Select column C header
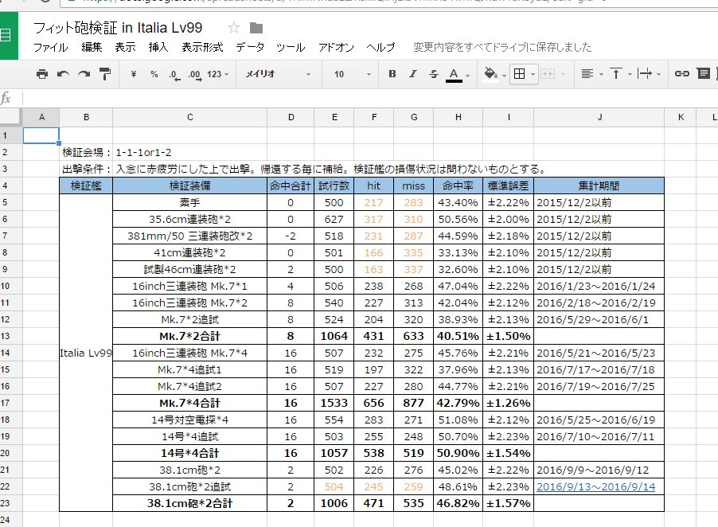Image resolution: width=718 pixels, height=527 pixels. click(190, 117)
